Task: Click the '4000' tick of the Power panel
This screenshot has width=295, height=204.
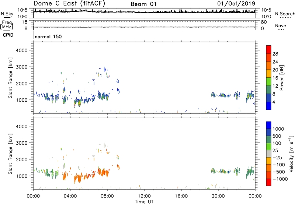Action: [22, 50]
